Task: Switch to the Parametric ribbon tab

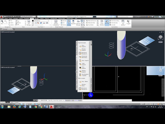Action: click(x=27, y=18)
